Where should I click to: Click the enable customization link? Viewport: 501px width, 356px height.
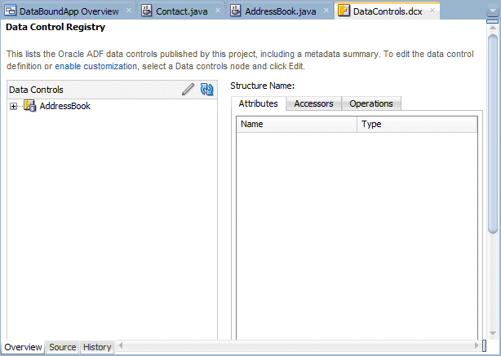click(x=95, y=66)
